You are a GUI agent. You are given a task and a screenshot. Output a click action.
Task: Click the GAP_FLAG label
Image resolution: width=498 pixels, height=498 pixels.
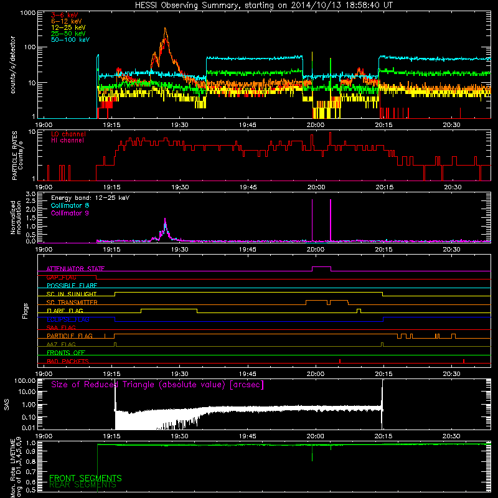61,277
